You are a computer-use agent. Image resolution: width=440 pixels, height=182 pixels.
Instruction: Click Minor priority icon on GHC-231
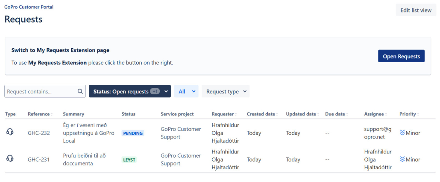click(402, 159)
